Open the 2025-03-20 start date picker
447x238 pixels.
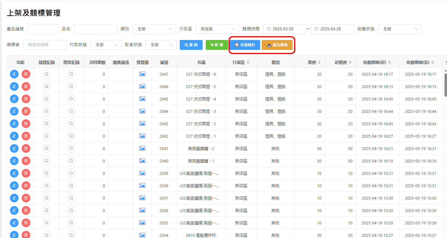point(285,29)
